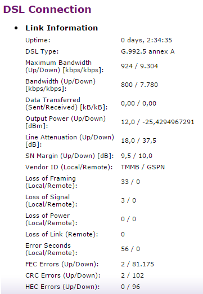Image resolution: width=203 pixels, height=294 pixels.
Task: Select the Data Transferred value 0,00 / 0,00
Action: coord(138,103)
